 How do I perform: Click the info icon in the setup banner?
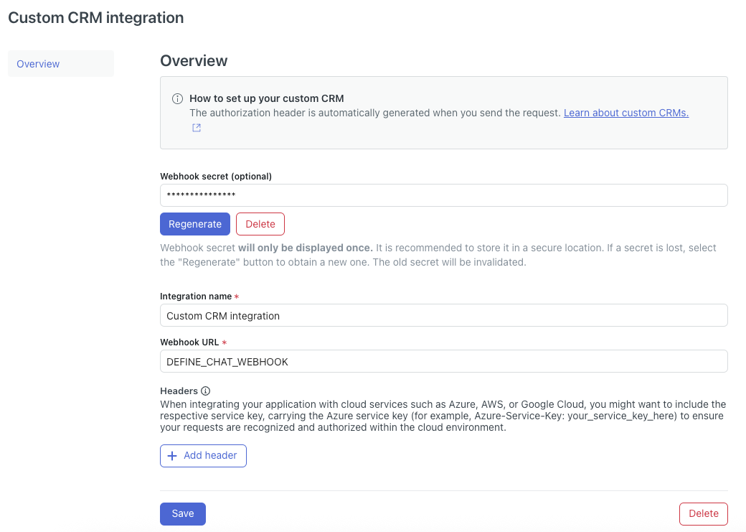177,99
